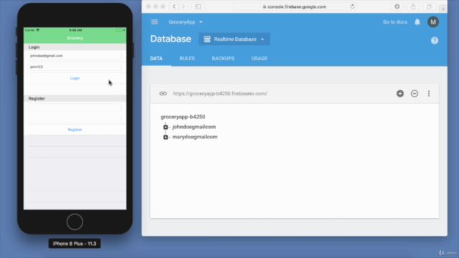Switch to the DATA tab
This screenshot has width=459, height=258.
pyautogui.click(x=156, y=59)
